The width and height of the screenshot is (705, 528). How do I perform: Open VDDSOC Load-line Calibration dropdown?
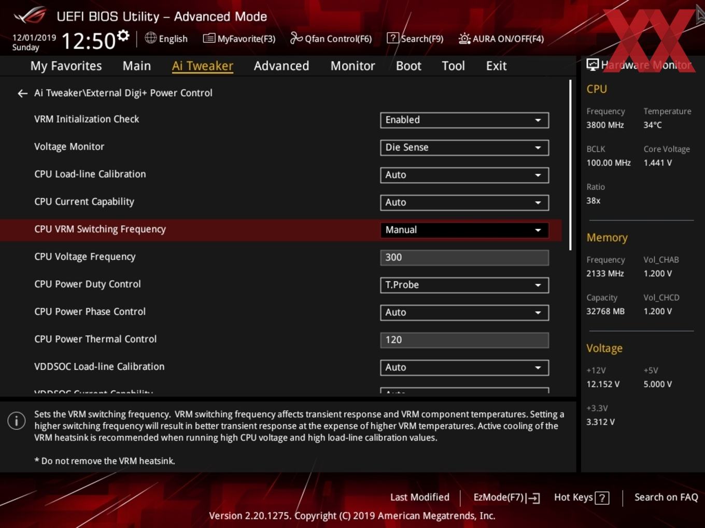pyautogui.click(x=464, y=367)
